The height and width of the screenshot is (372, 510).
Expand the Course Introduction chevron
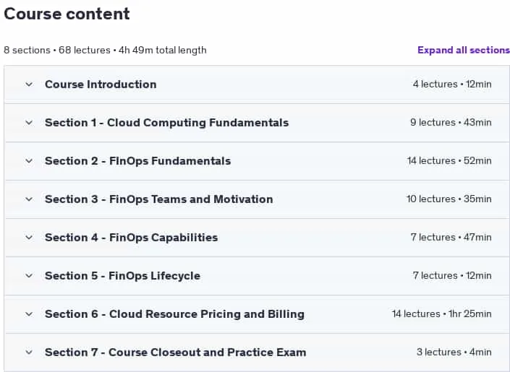click(x=29, y=85)
